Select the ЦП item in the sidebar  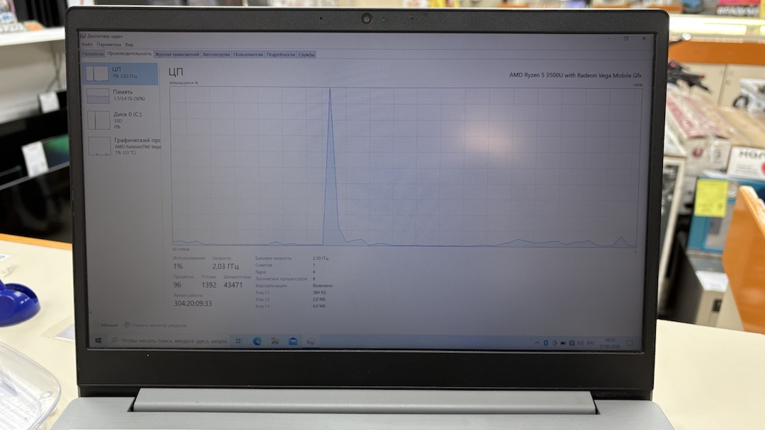pyautogui.click(x=120, y=74)
